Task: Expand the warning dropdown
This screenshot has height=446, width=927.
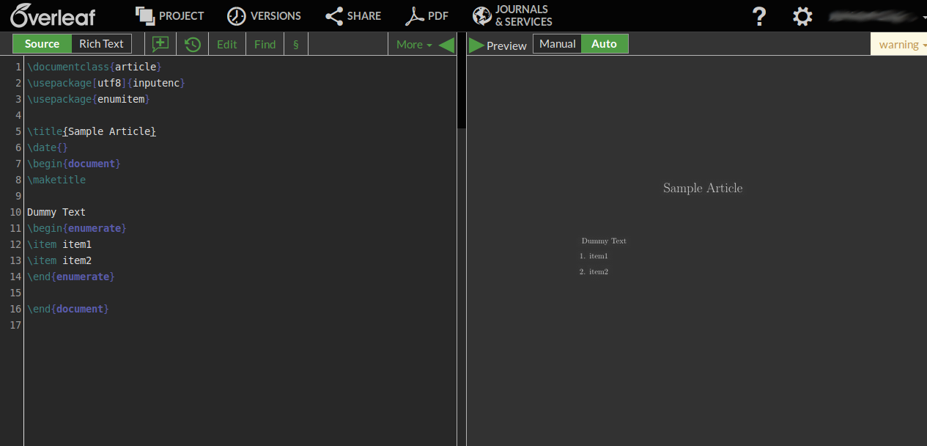Action: (899, 44)
